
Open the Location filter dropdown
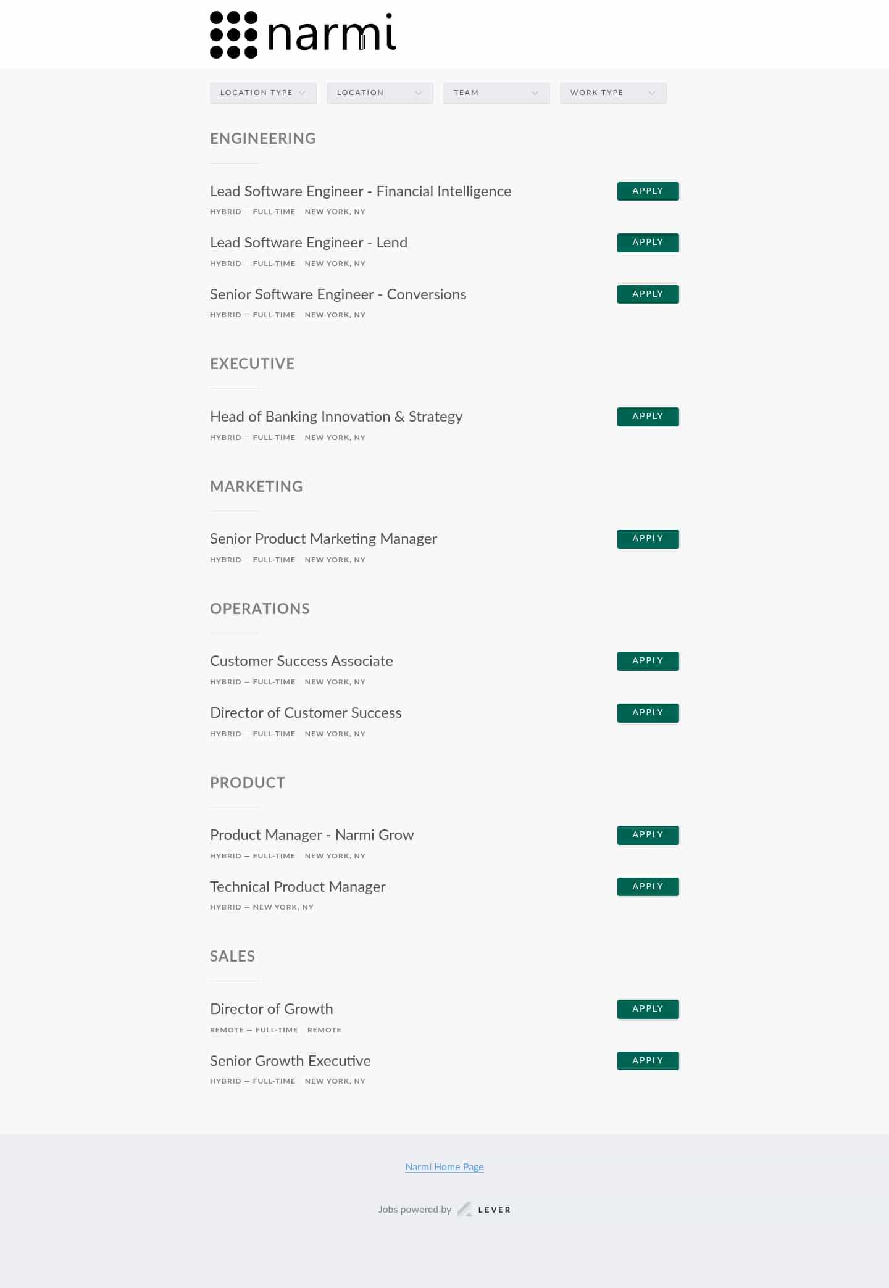(x=380, y=93)
